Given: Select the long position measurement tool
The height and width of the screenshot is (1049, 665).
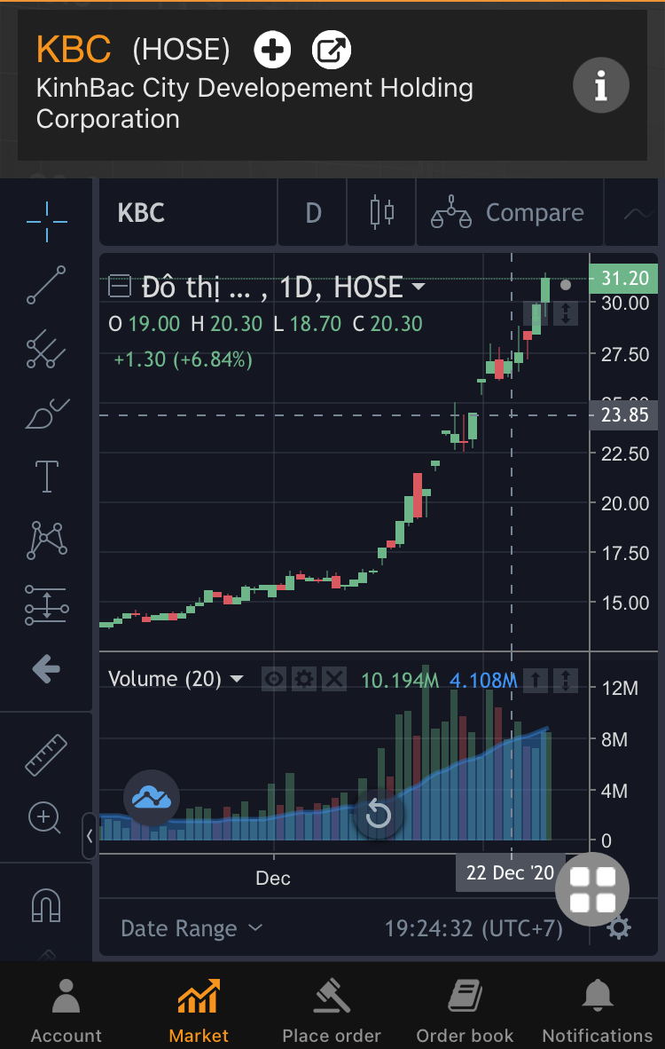Looking at the screenshot, I should click(x=46, y=604).
